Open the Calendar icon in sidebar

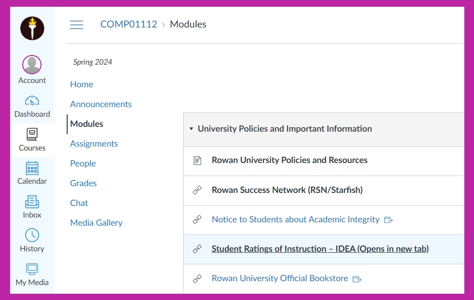click(x=32, y=168)
